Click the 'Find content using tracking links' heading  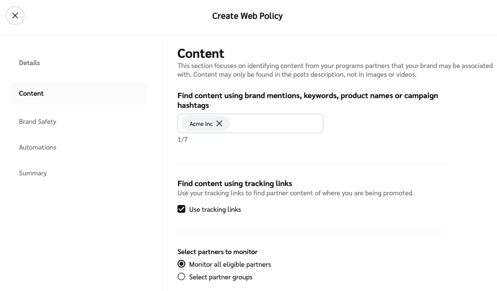coord(234,183)
